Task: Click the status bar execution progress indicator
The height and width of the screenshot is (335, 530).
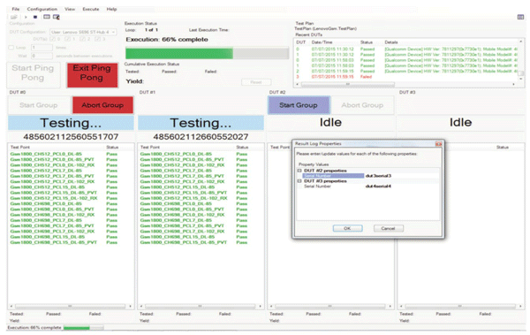Action: coord(84,328)
